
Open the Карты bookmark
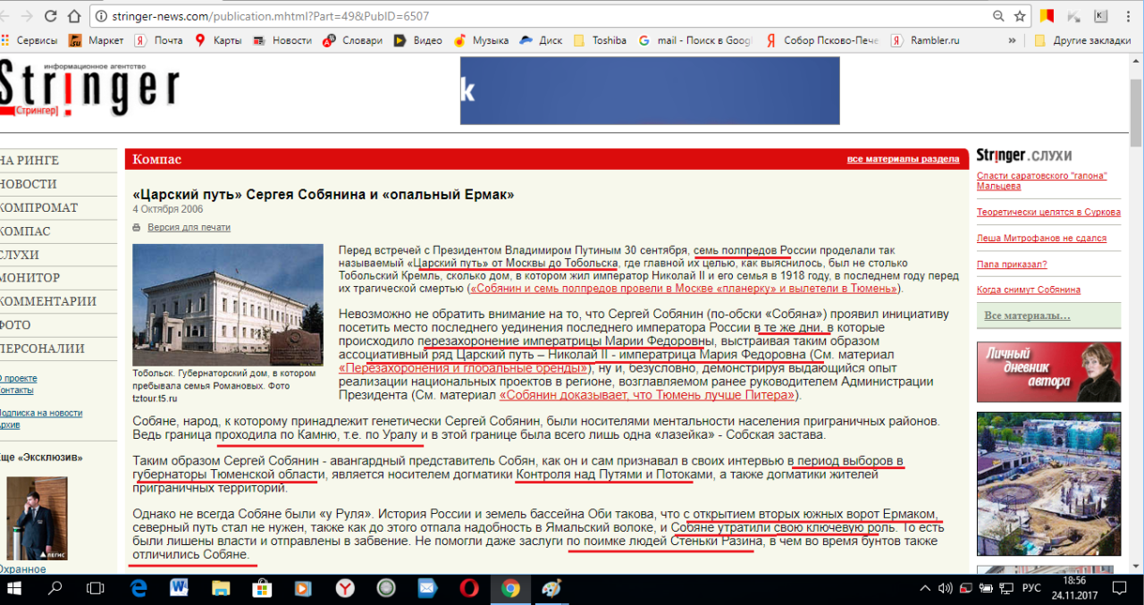[218, 40]
